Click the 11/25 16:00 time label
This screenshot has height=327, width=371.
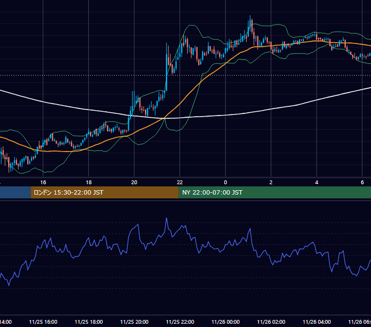(43, 322)
